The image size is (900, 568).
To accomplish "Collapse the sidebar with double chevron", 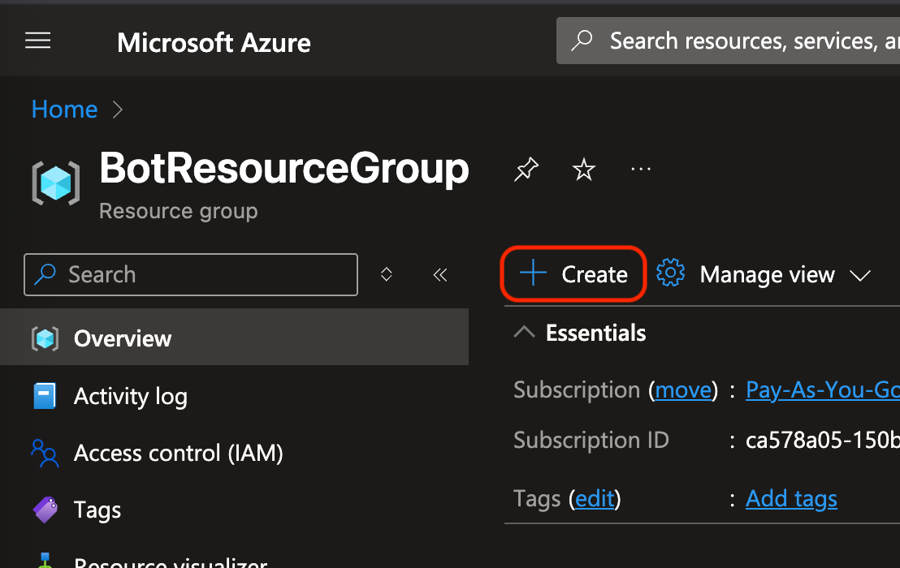I will coord(440,275).
